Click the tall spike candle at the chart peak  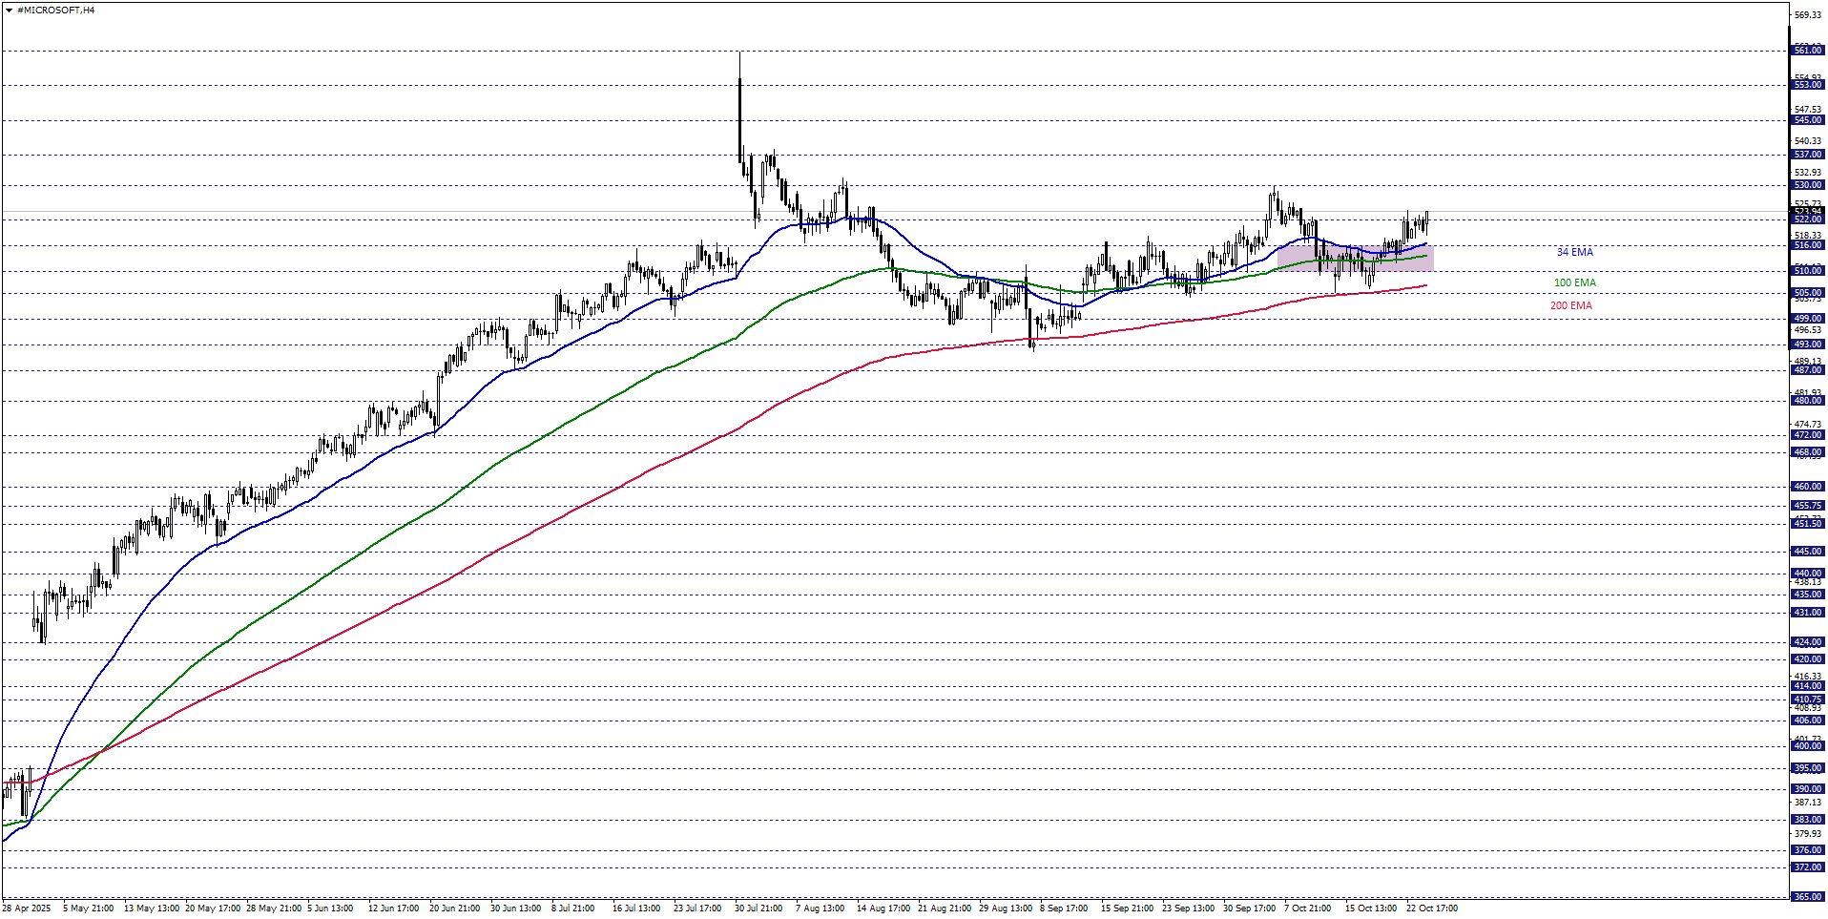coord(739,105)
